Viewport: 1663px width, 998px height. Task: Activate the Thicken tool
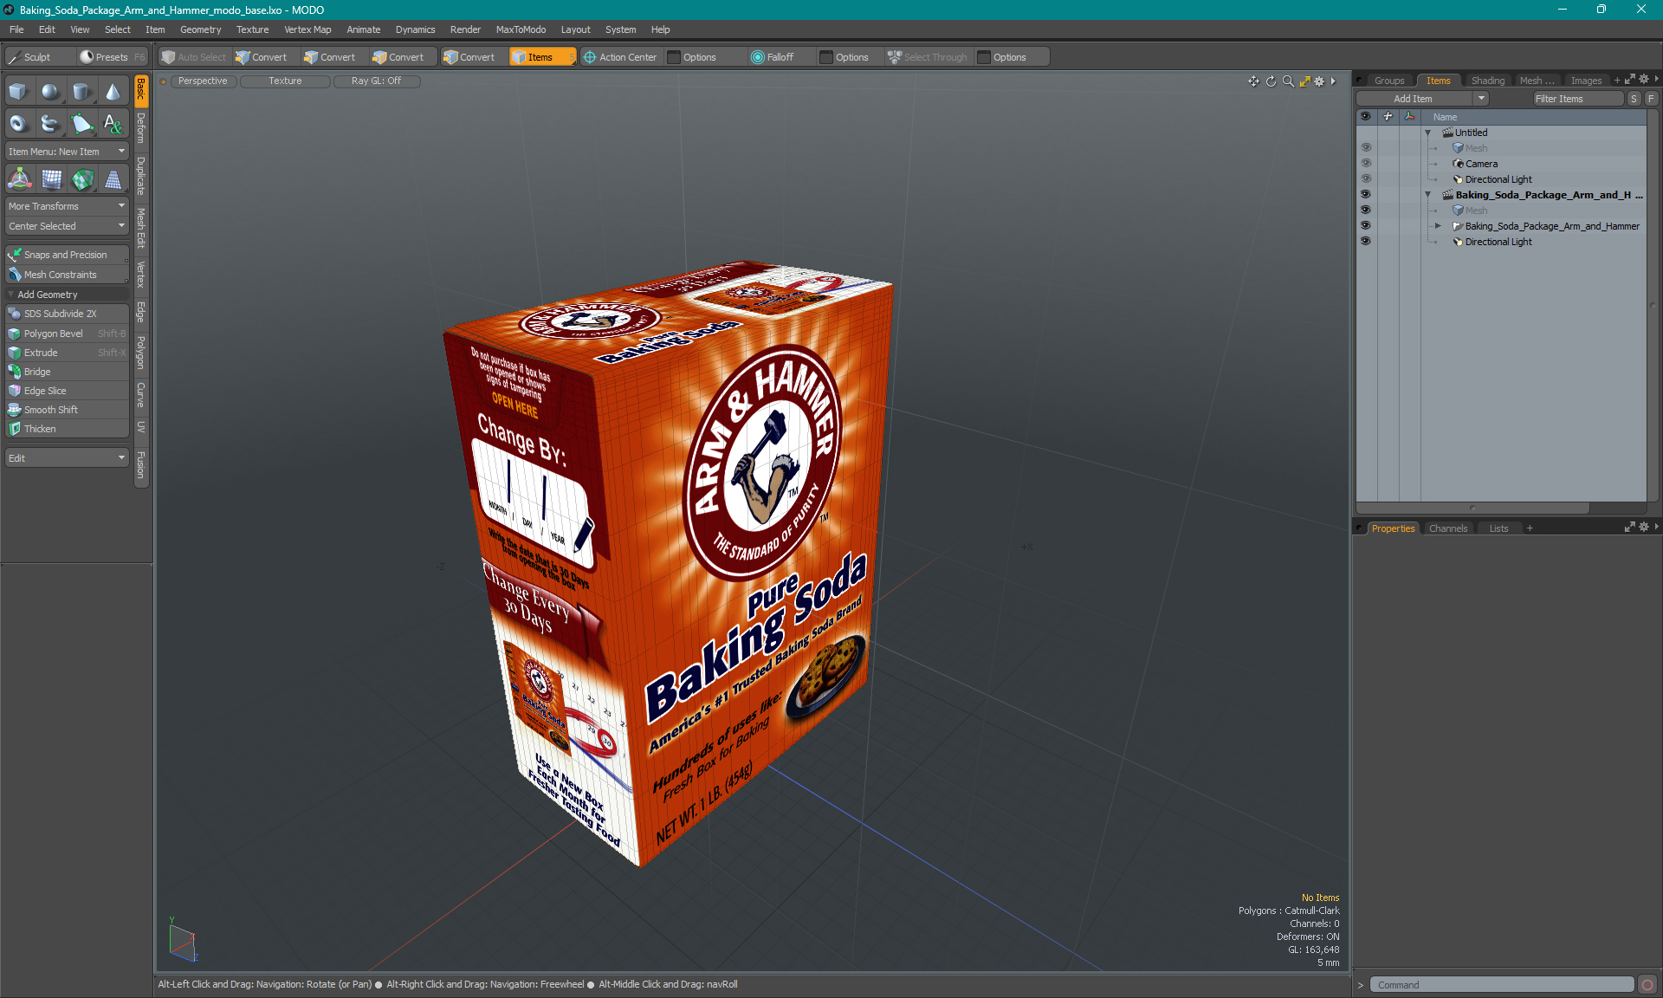(x=67, y=429)
